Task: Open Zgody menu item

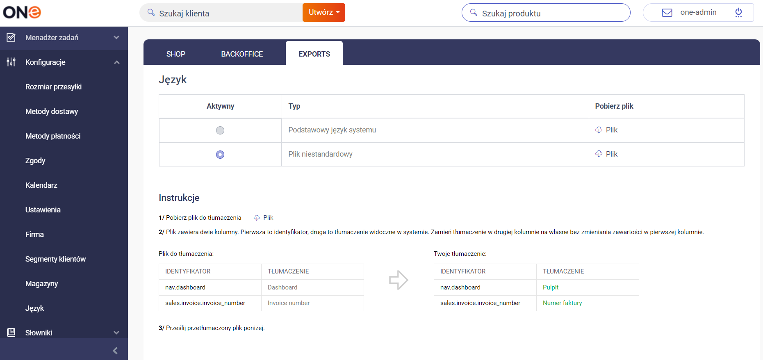Action: coord(35,161)
